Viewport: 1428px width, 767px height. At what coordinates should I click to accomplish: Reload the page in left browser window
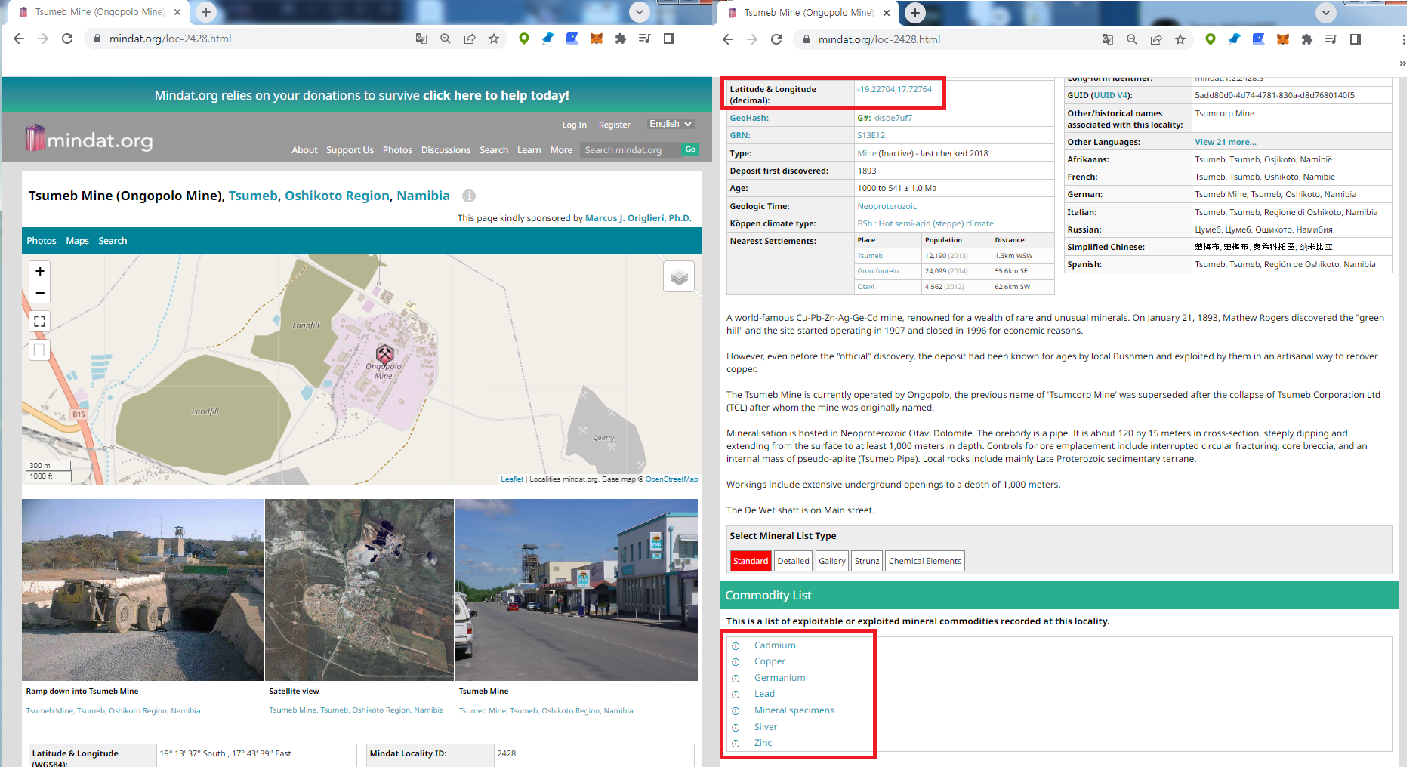click(x=67, y=39)
